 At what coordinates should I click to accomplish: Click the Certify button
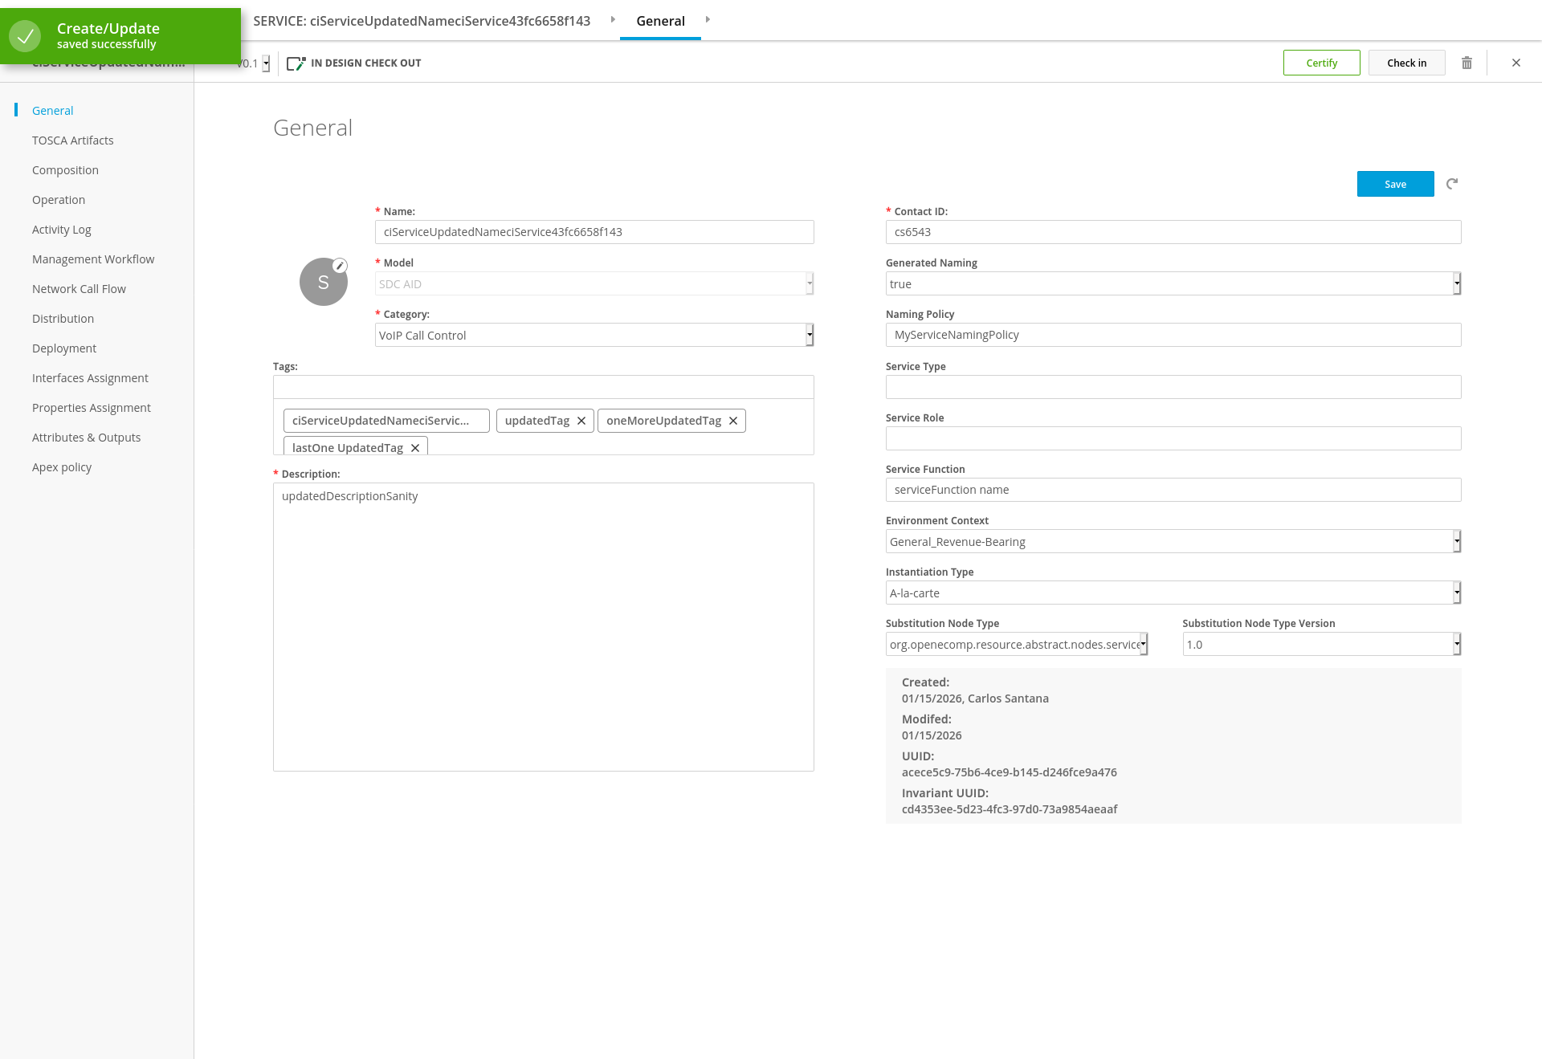click(1321, 63)
